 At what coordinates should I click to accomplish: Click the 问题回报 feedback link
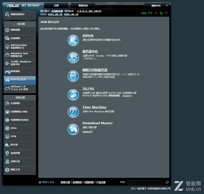tap(89, 182)
